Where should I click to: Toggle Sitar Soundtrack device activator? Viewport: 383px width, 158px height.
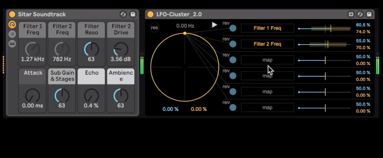pyautogui.click(x=12, y=14)
